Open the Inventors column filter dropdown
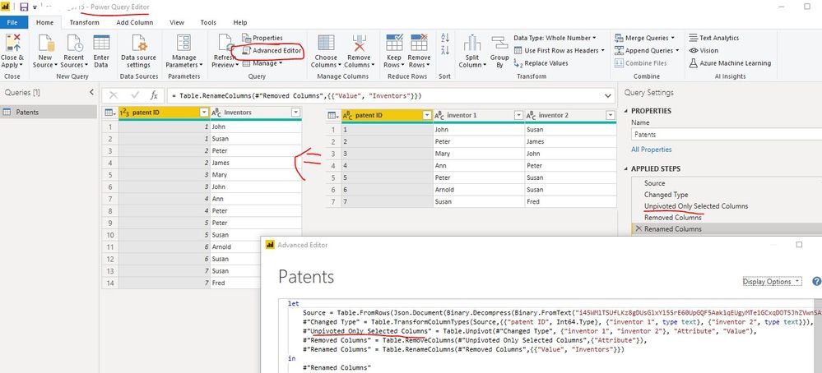The image size is (822, 373). point(295,113)
